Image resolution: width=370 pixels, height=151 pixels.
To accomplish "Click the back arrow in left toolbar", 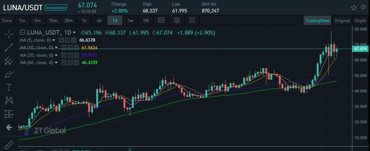I will point(9,127).
